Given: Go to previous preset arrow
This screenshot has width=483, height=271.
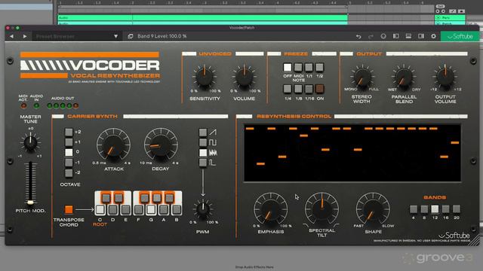Looking at the screenshot, I should click(11, 36).
